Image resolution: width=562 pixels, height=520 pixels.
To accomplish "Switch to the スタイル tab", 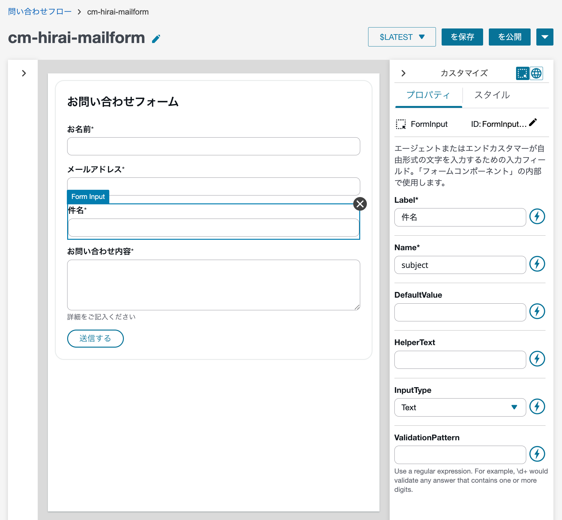I will pos(492,95).
